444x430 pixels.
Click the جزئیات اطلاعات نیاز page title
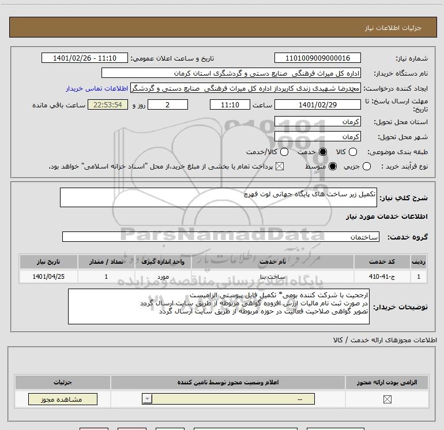(393, 28)
